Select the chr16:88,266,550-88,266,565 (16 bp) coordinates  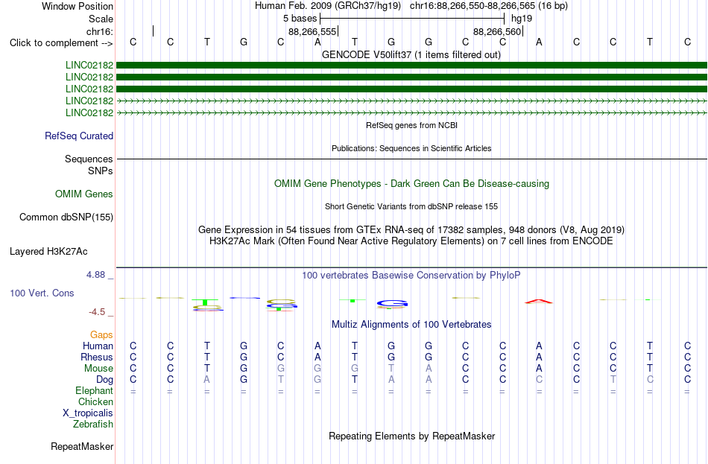click(489, 6)
